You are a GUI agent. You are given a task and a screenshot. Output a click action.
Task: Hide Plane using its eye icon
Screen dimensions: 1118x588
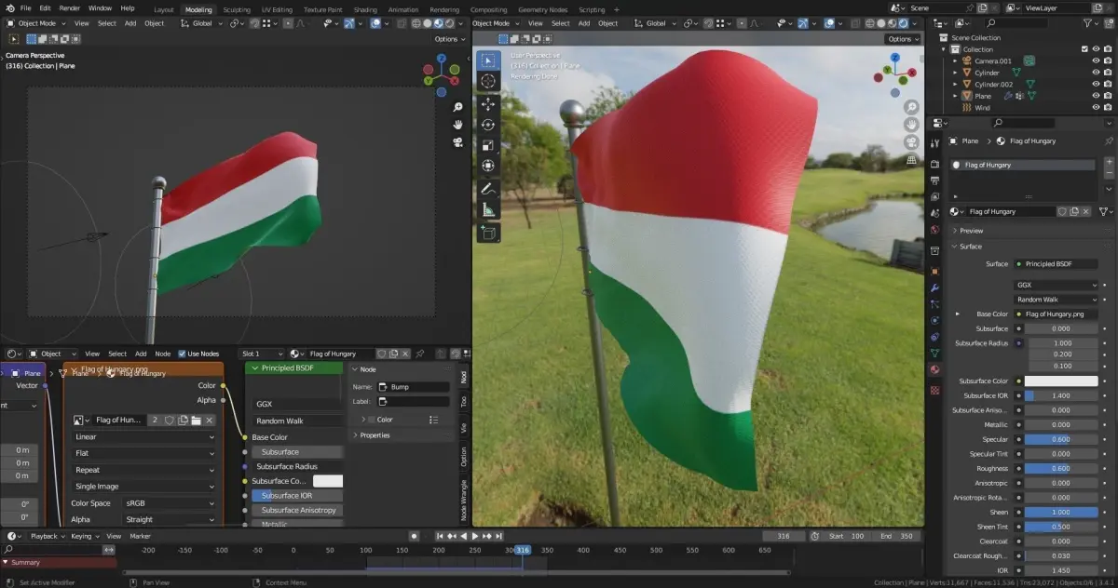point(1096,96)
